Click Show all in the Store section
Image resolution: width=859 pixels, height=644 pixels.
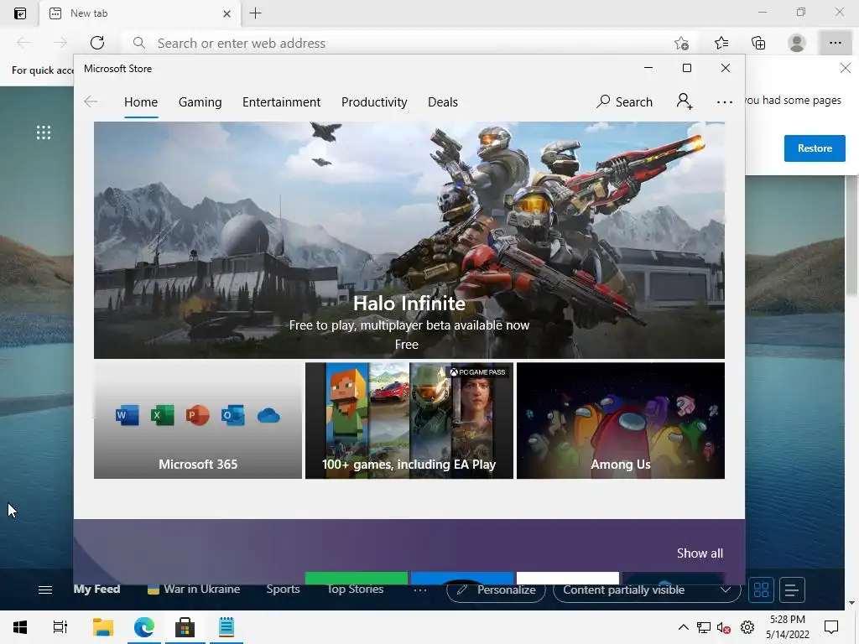coord(700,553)
